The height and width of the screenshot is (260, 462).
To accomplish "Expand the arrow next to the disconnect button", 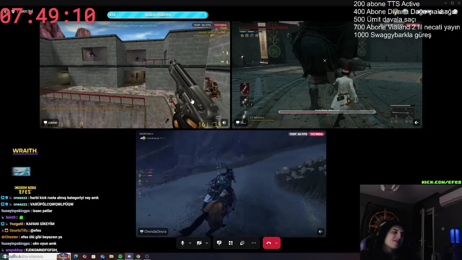I will pos(276,243).
